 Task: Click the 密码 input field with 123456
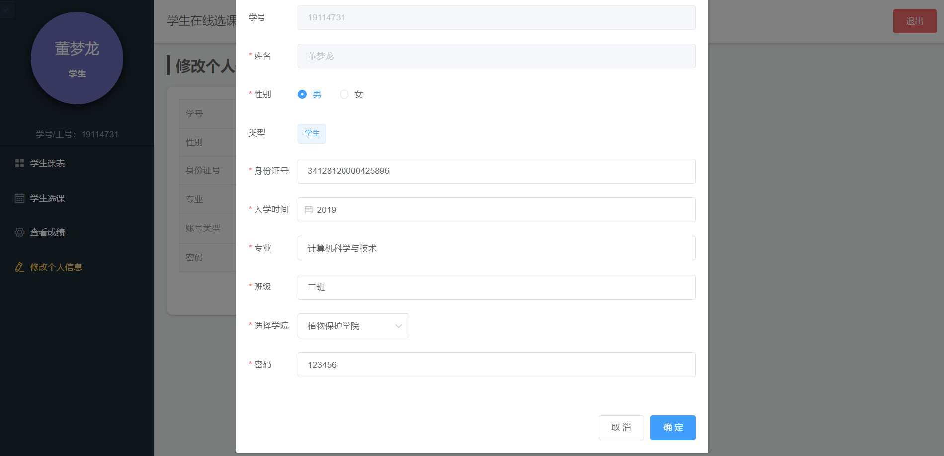(497, 365)
